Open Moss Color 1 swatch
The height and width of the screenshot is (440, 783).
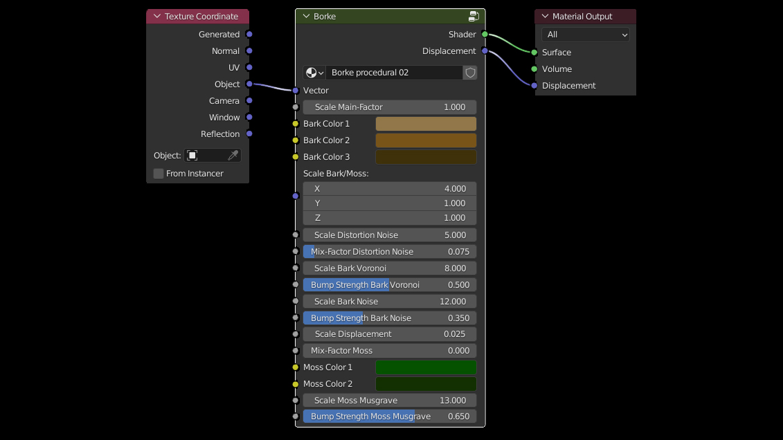426,367
